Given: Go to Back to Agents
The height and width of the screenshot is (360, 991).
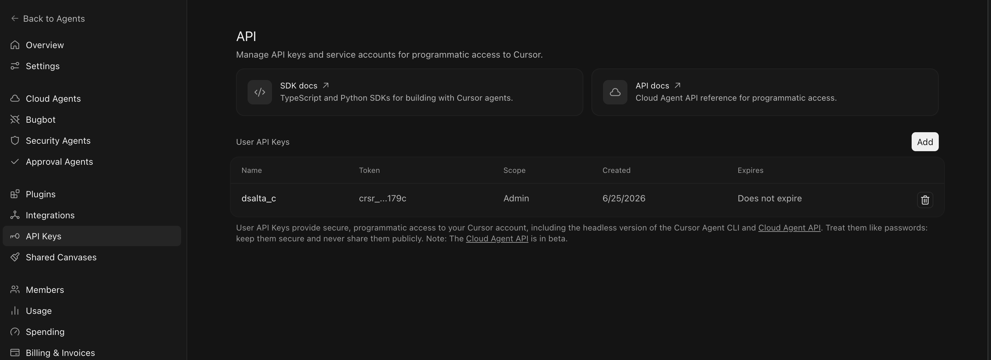Looking at the screenshot, I should point(48,18).
